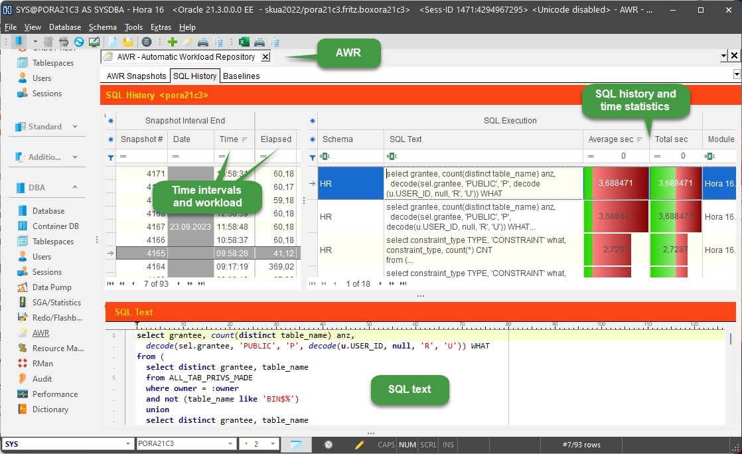742x454 pixels.
Task: Click the filter funnel icon in snapshot grid
Action: tap(110, 157)
